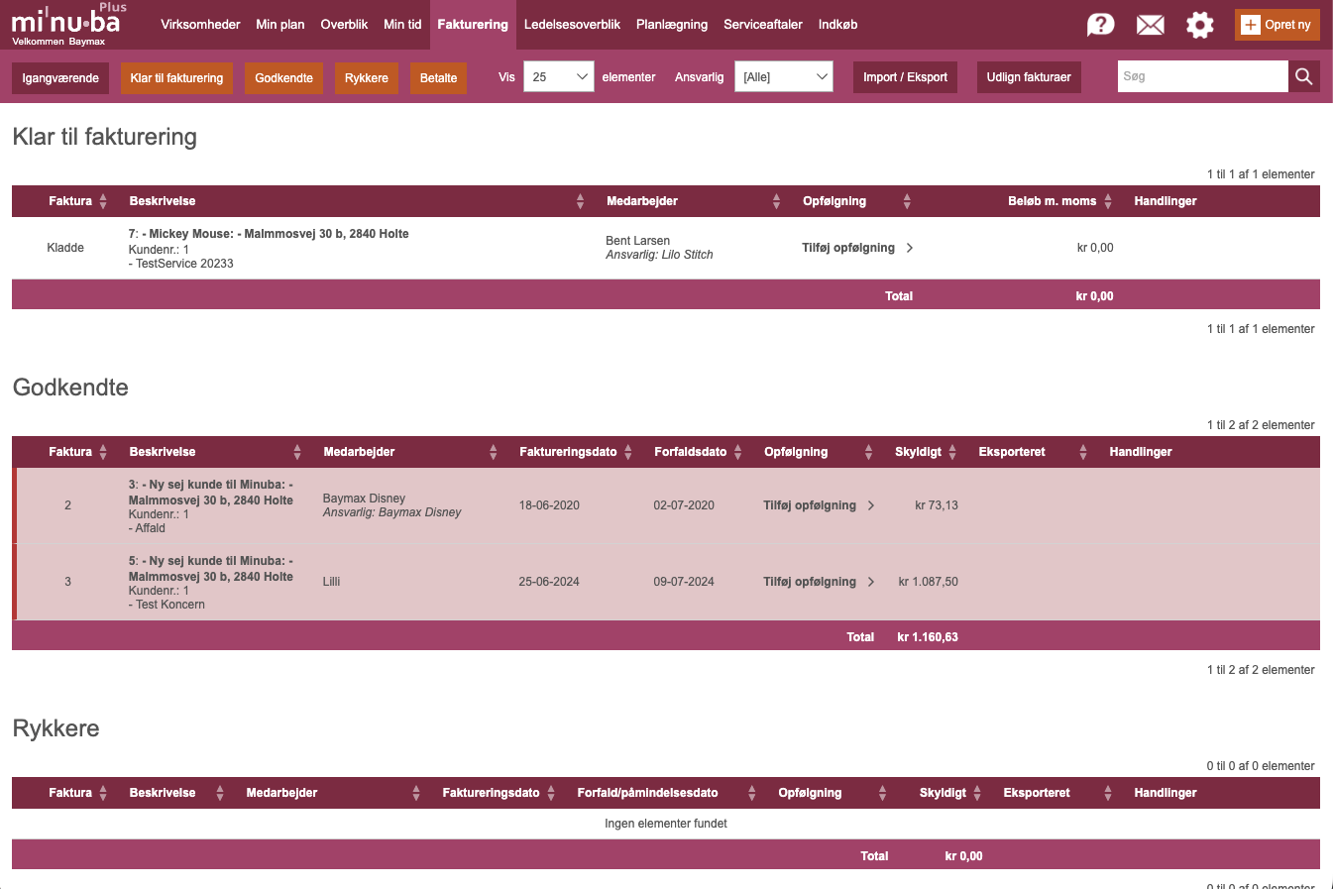Open the Serviceaftaler menu tab

point(762,25)
